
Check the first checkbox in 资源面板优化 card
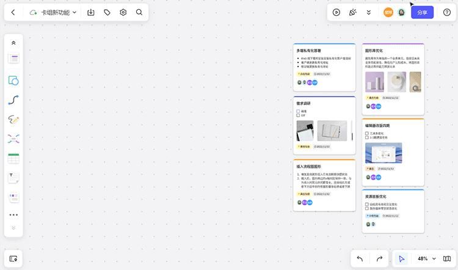pyautogui.click(x=367, y=204)
